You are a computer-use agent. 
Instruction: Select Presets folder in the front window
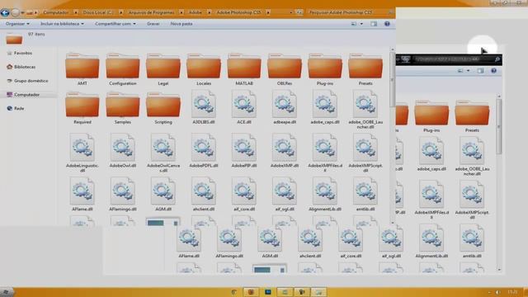[x=365, y=68]
